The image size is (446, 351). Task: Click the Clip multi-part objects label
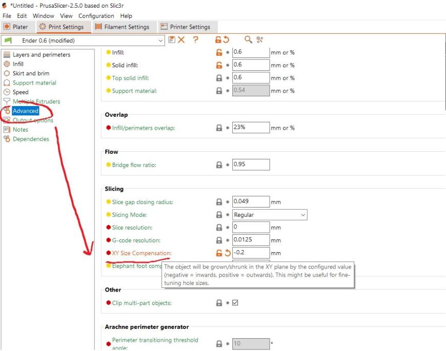click(x=141, y=303)
